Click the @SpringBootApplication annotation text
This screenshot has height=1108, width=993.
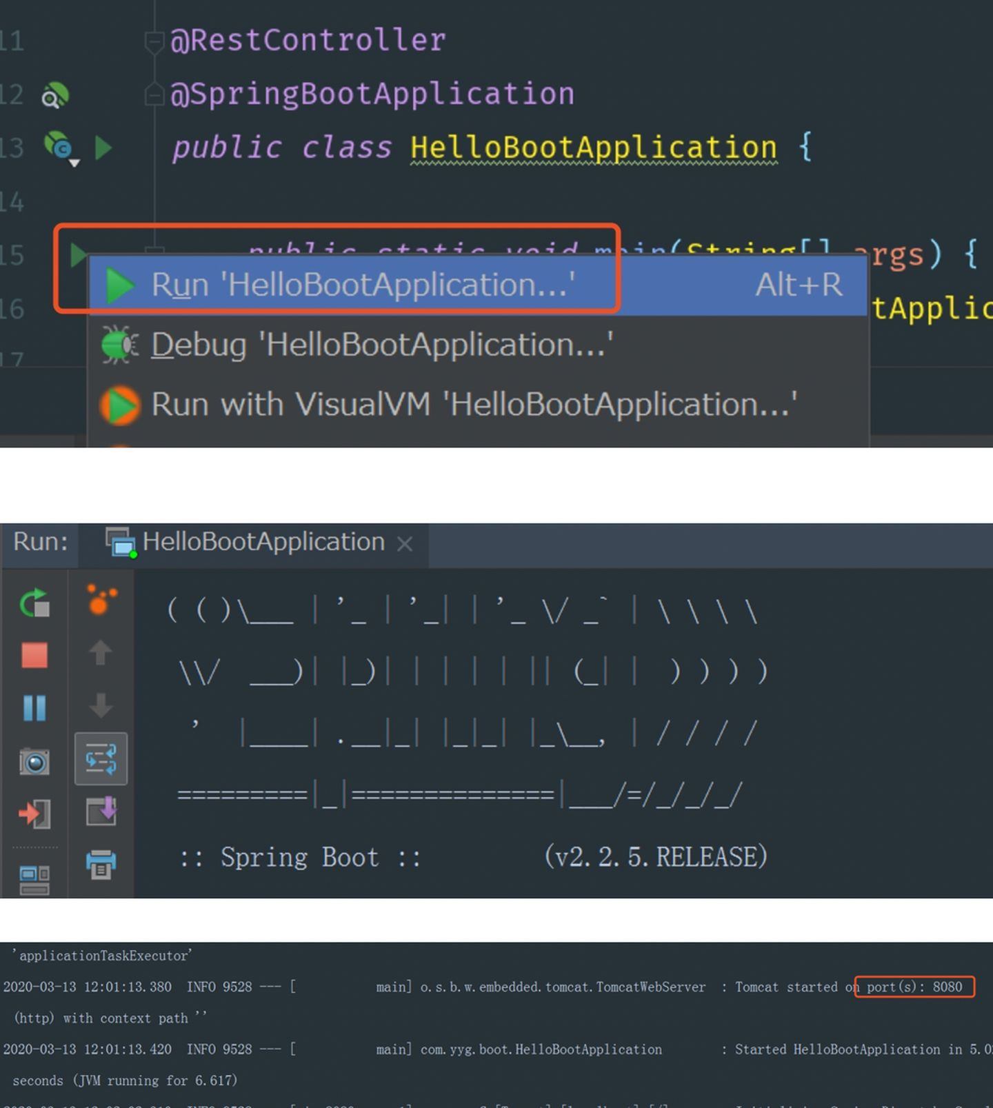pos(372,94)
